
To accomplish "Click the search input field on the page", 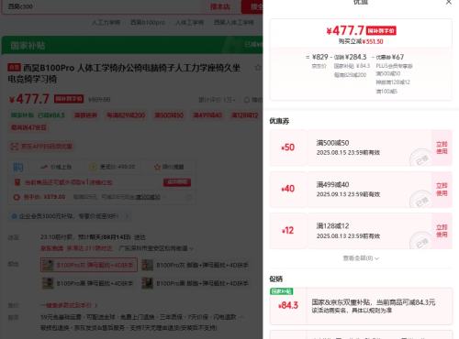I will point(104,6).
